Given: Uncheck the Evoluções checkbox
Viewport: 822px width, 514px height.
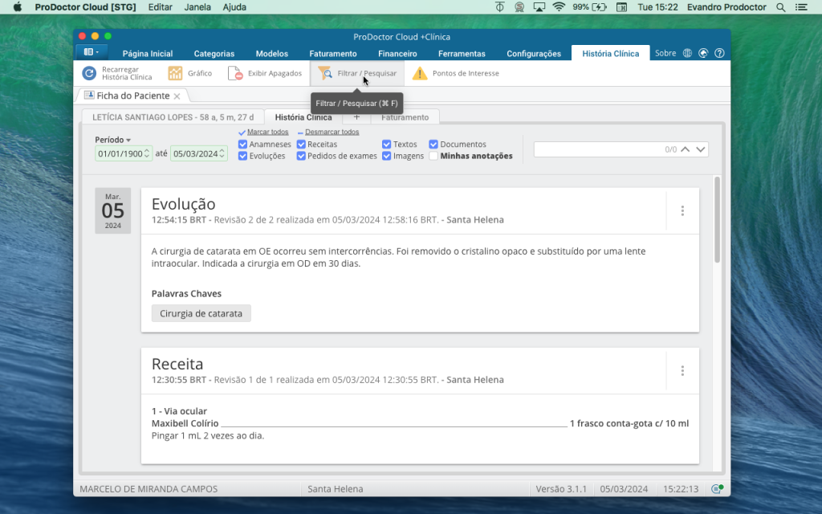Looking at the screenshot, I should [x=242, y=156].
